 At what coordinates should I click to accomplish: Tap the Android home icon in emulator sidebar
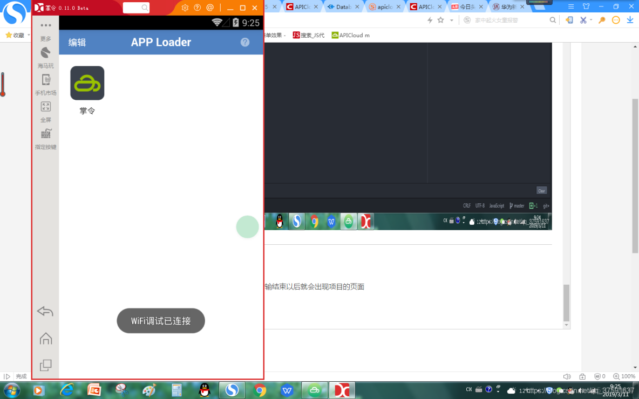[x=46, y=338]
